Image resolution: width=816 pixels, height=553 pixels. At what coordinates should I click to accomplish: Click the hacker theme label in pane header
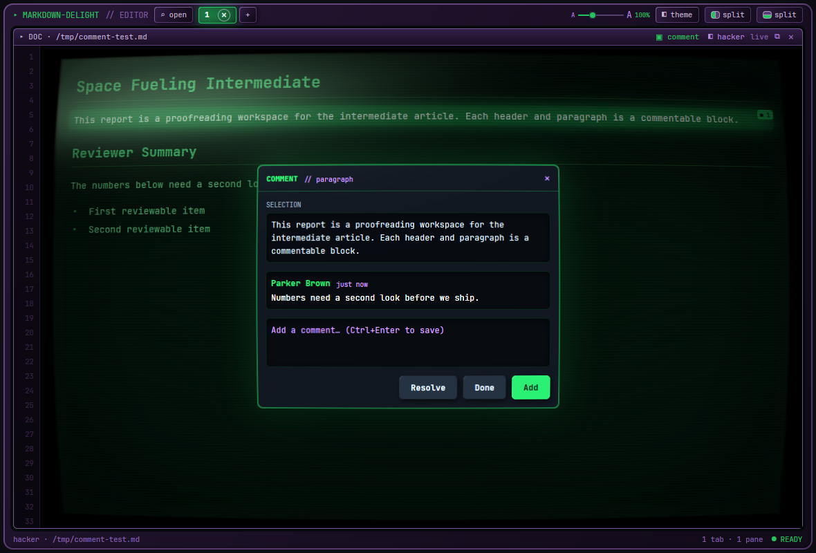click(726, 37)
